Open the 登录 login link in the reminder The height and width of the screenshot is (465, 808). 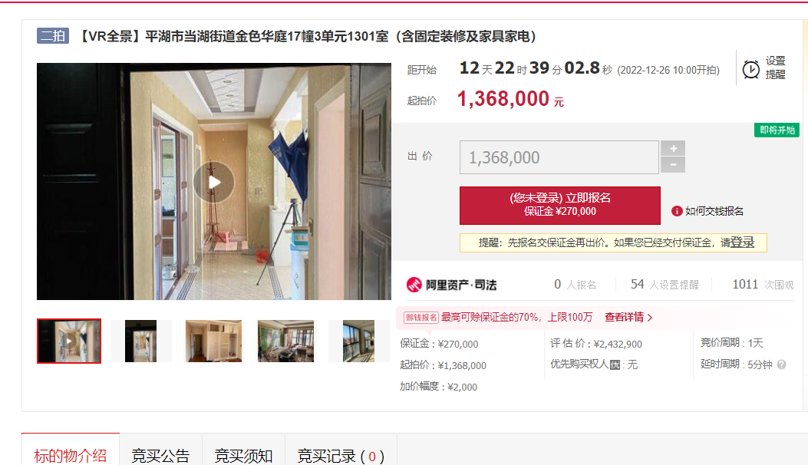(x=743, y=242)
